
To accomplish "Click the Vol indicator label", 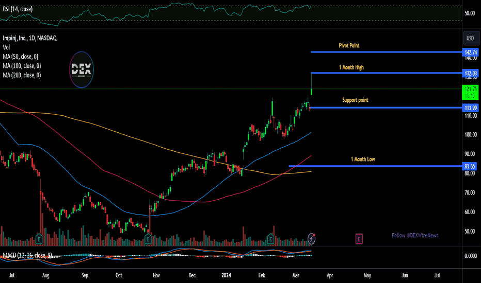I will tap(6, 47).
